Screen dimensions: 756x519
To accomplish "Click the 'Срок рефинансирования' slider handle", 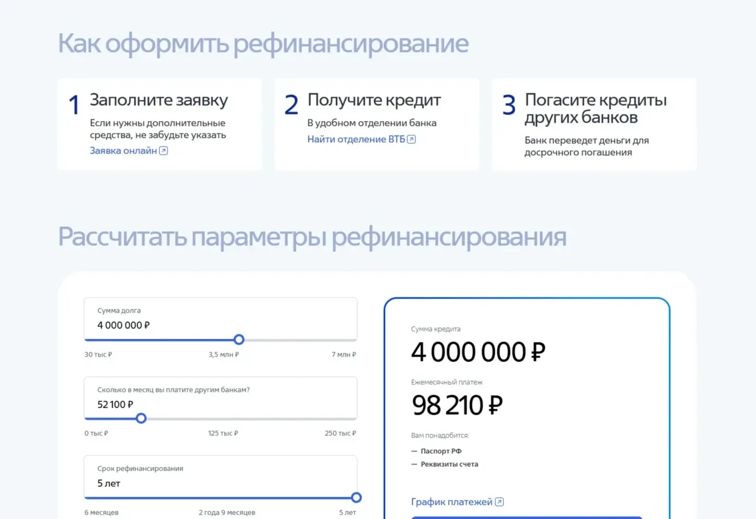I will tap(357, 498).
